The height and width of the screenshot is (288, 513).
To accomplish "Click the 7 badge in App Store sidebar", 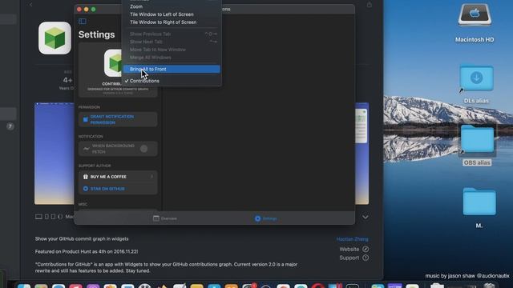I will point(10,126).
